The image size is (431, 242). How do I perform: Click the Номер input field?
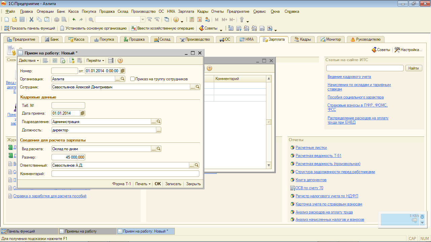(x=65, y=71)
